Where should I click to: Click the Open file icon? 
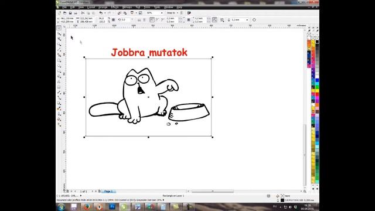[x=65, y=13]
